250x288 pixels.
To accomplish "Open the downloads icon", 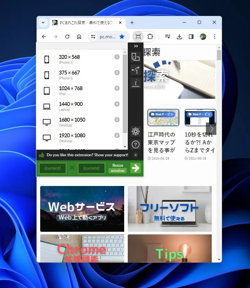I will [179, 37].
